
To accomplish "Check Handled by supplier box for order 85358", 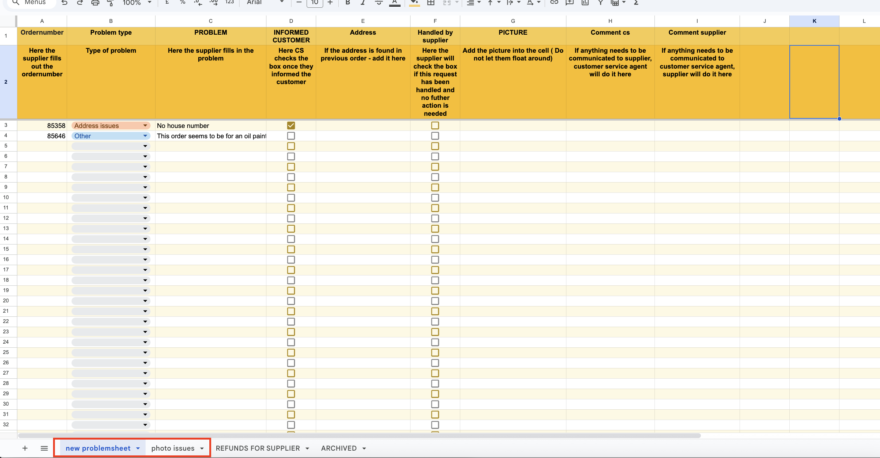I will coord(435,126).
